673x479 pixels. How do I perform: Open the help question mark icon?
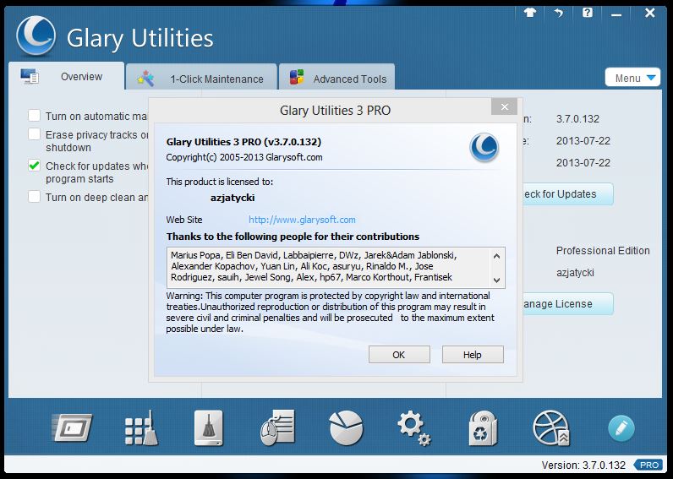pyautogui.click(x=588, y=13)
